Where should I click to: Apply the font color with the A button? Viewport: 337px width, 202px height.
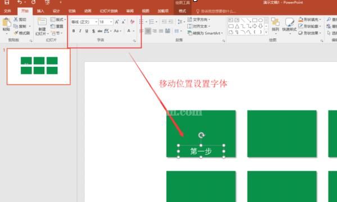pos(129,31)
